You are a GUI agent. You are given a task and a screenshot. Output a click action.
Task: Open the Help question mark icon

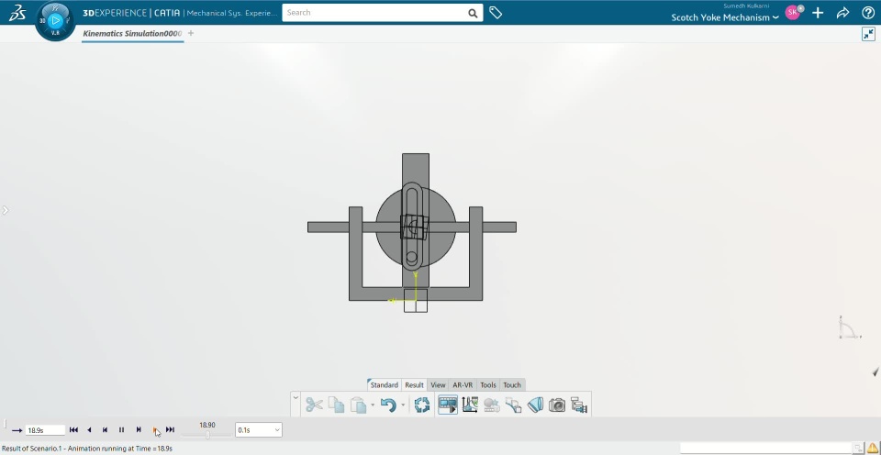pyautogui.click(x=867, y=12)
